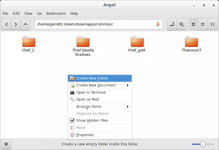Go back with the left arrow button

click(6, 24)
